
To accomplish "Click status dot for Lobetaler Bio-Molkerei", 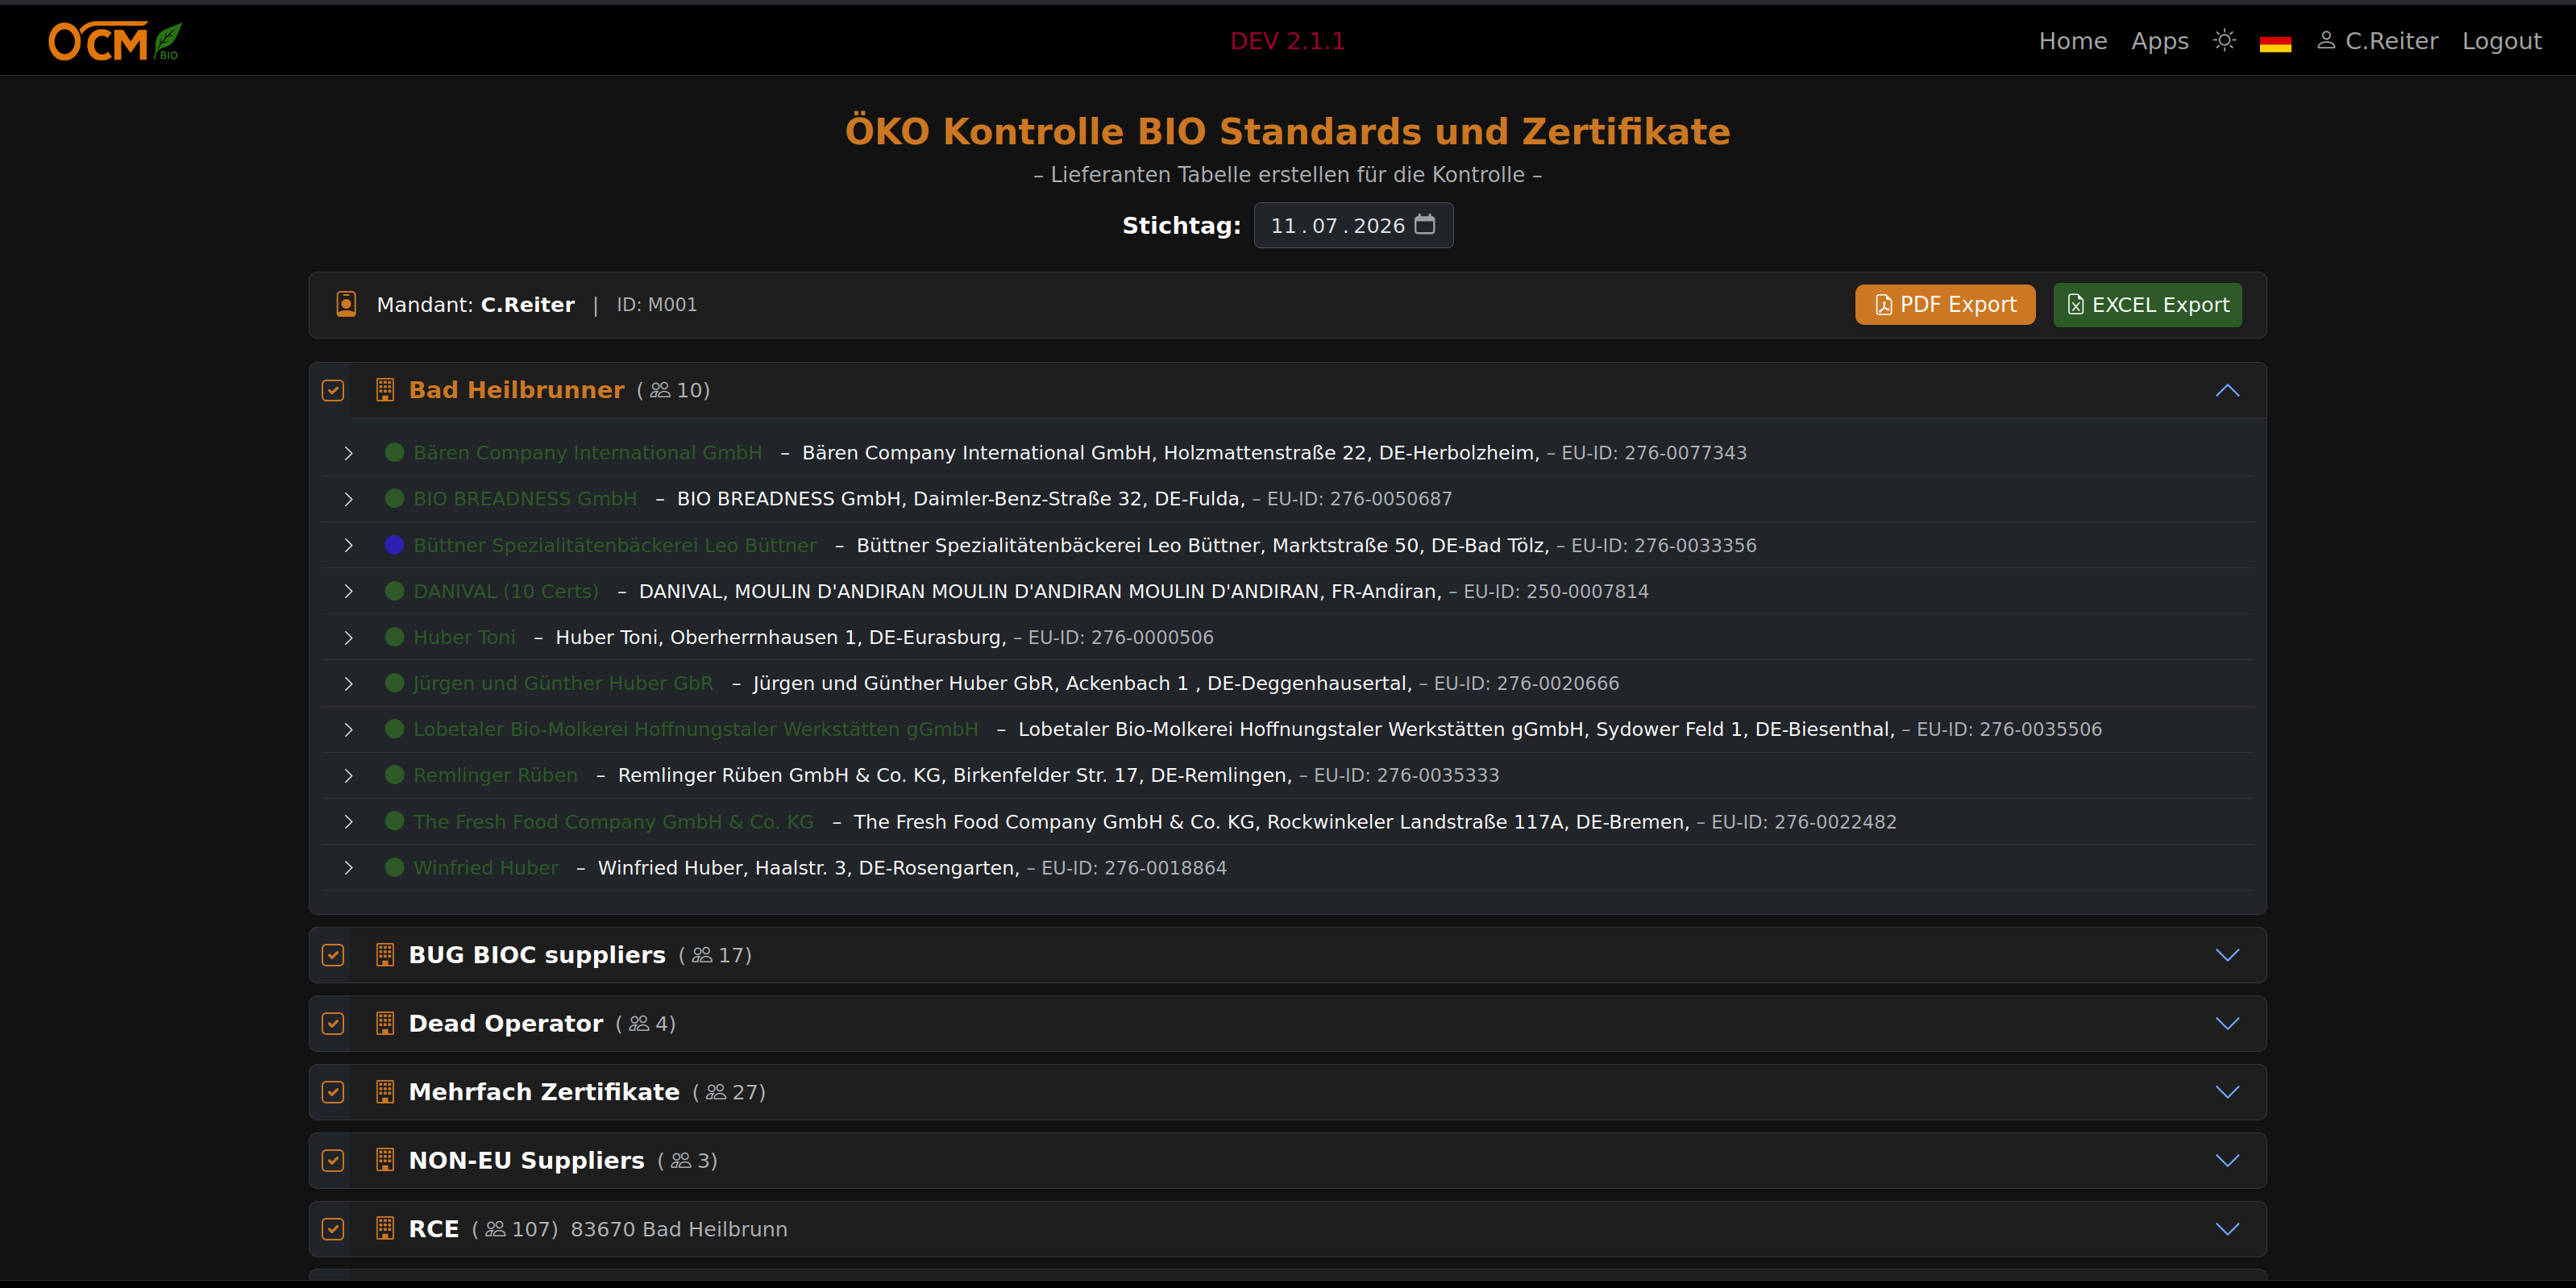I will tap(395, 729).
